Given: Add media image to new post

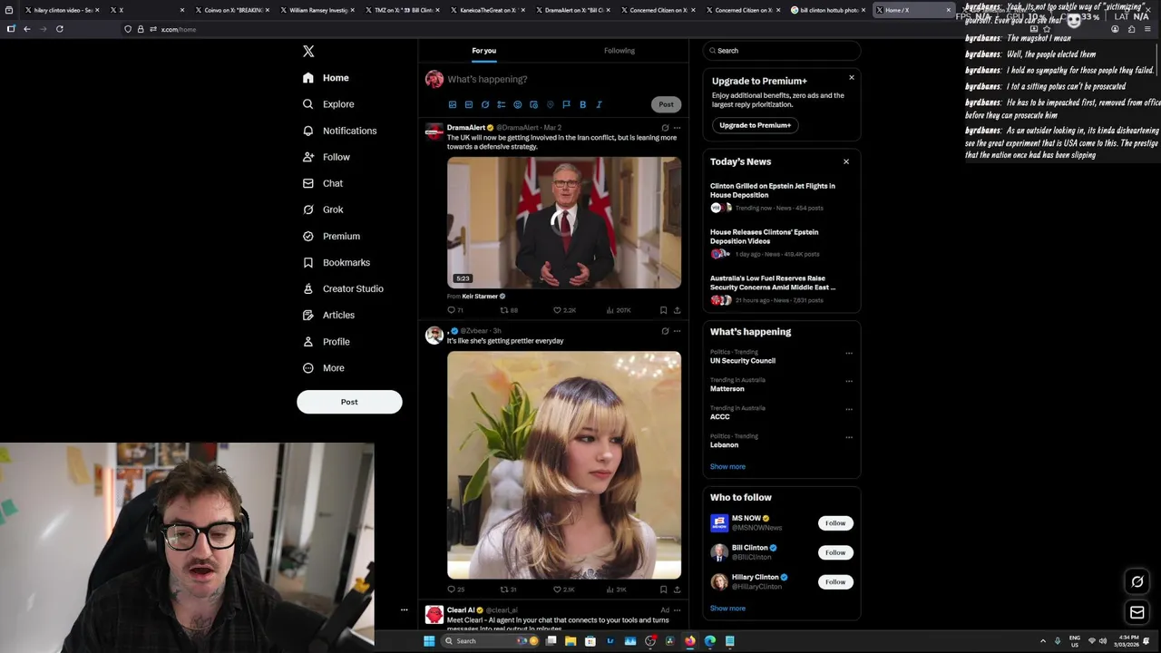Looking at the screenshot, I should click(x=453, y=104).
